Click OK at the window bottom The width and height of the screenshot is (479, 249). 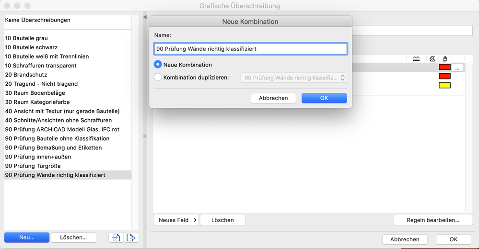pyautogui.click(x=453, y=239)
